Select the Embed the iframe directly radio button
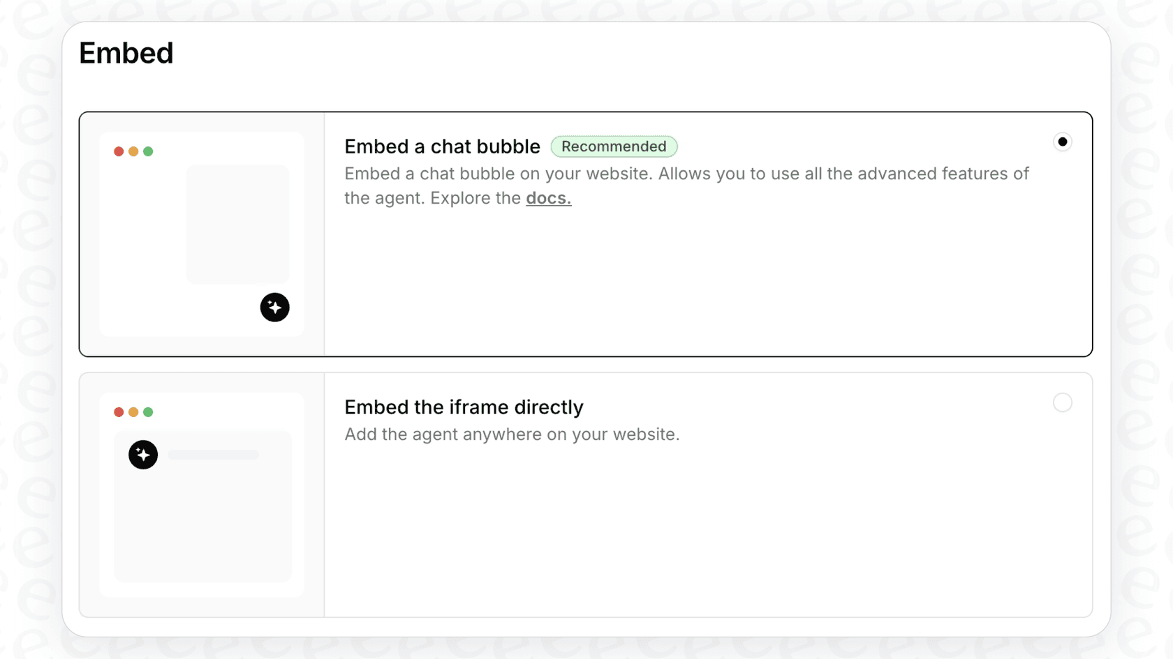 click(x=1062, y=402)
